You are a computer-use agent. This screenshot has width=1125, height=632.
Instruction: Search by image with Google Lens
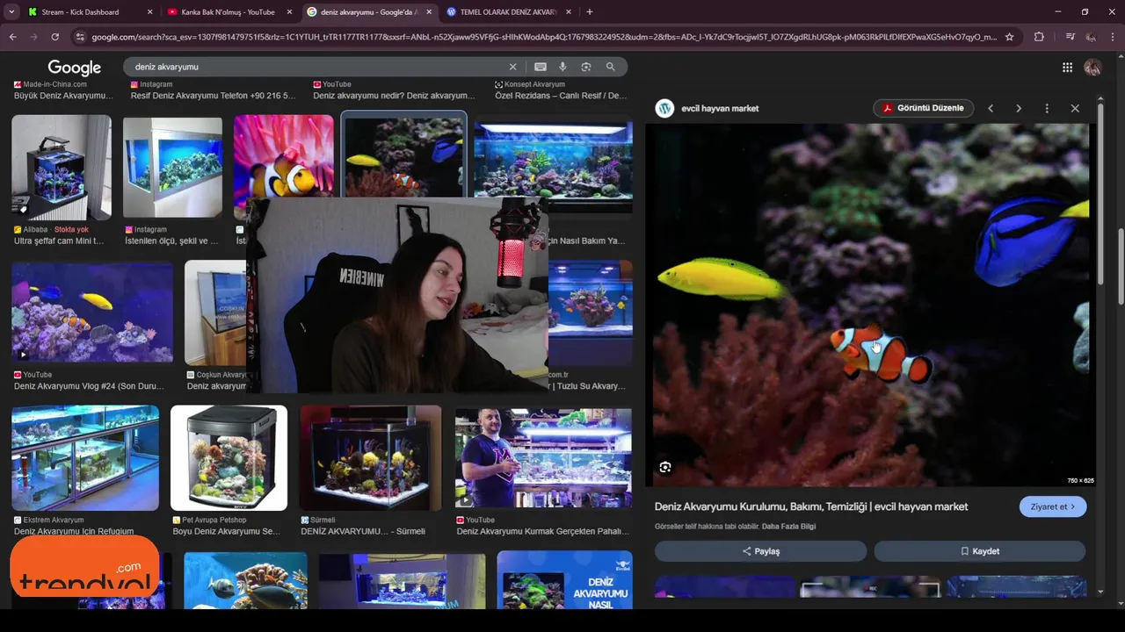(586, 67)
